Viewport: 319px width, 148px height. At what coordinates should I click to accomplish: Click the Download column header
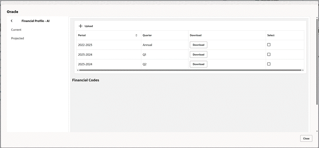click(227, 35)
